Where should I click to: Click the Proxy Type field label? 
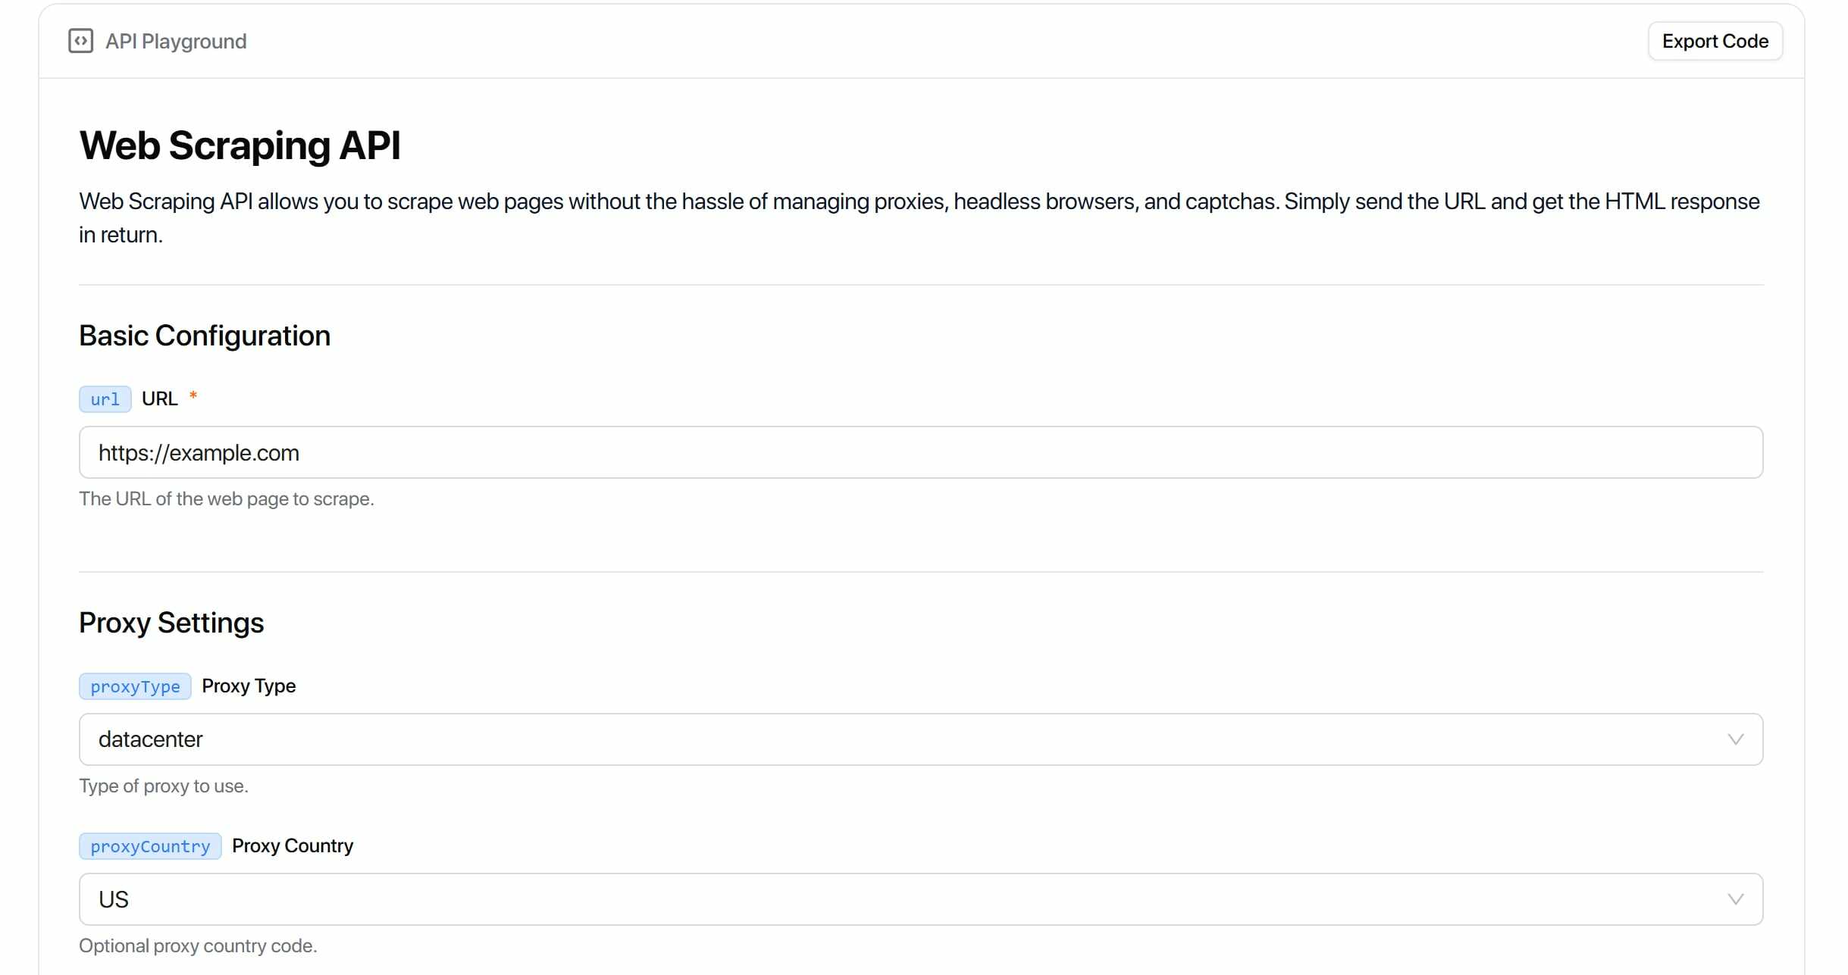tap(249, 686)
